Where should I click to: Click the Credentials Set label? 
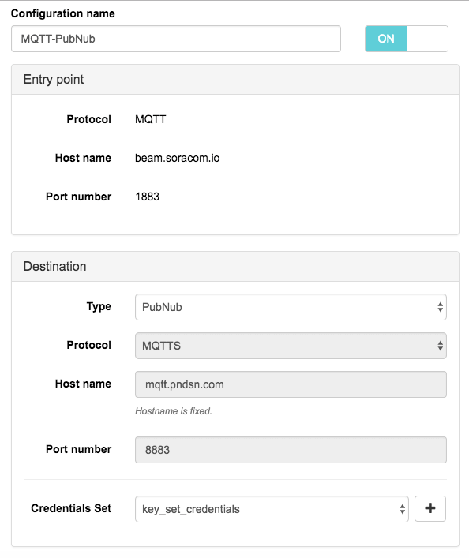(71, 508)
